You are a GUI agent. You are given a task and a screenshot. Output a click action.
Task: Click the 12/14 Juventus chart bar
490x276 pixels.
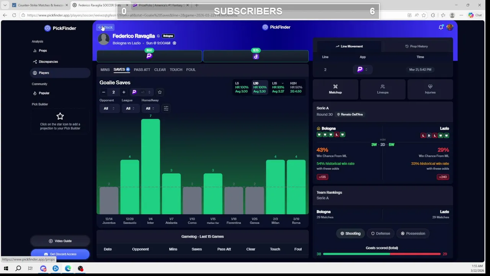[109, 200]
